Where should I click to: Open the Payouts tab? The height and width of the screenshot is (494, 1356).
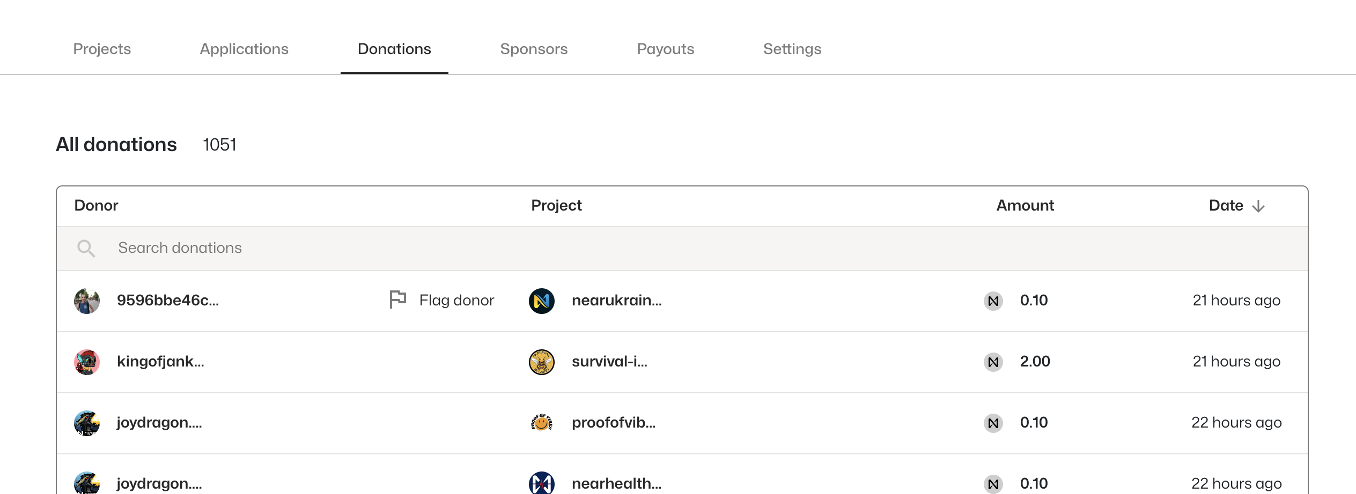[x=665, y=49]
